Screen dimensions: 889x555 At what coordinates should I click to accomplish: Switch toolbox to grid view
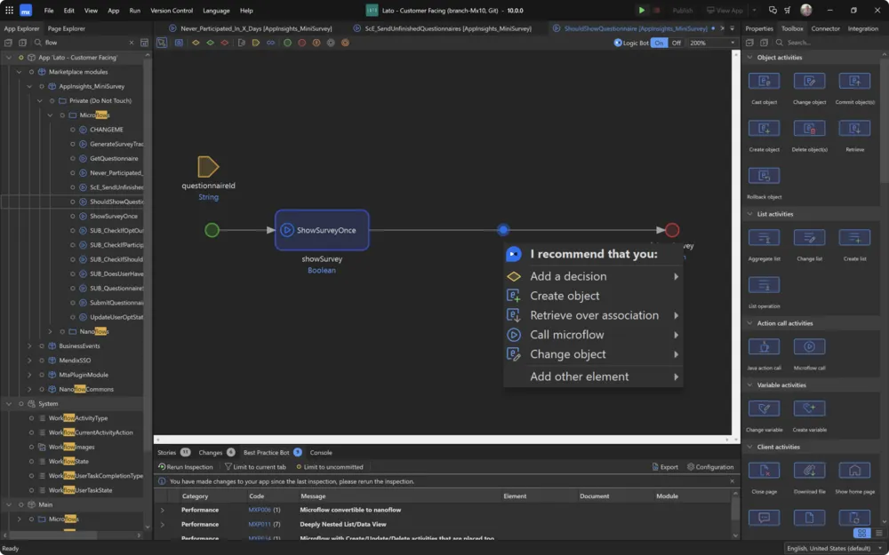pos(861,533)
